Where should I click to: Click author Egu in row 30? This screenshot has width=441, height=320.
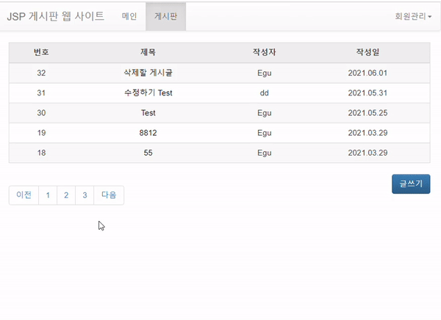265,113
